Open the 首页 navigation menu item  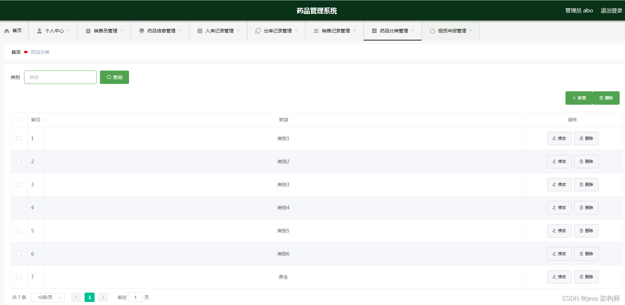[x=14, y=31]
